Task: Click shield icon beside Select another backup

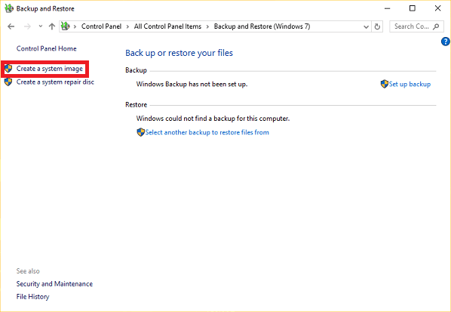Action: tap(140, 132)
